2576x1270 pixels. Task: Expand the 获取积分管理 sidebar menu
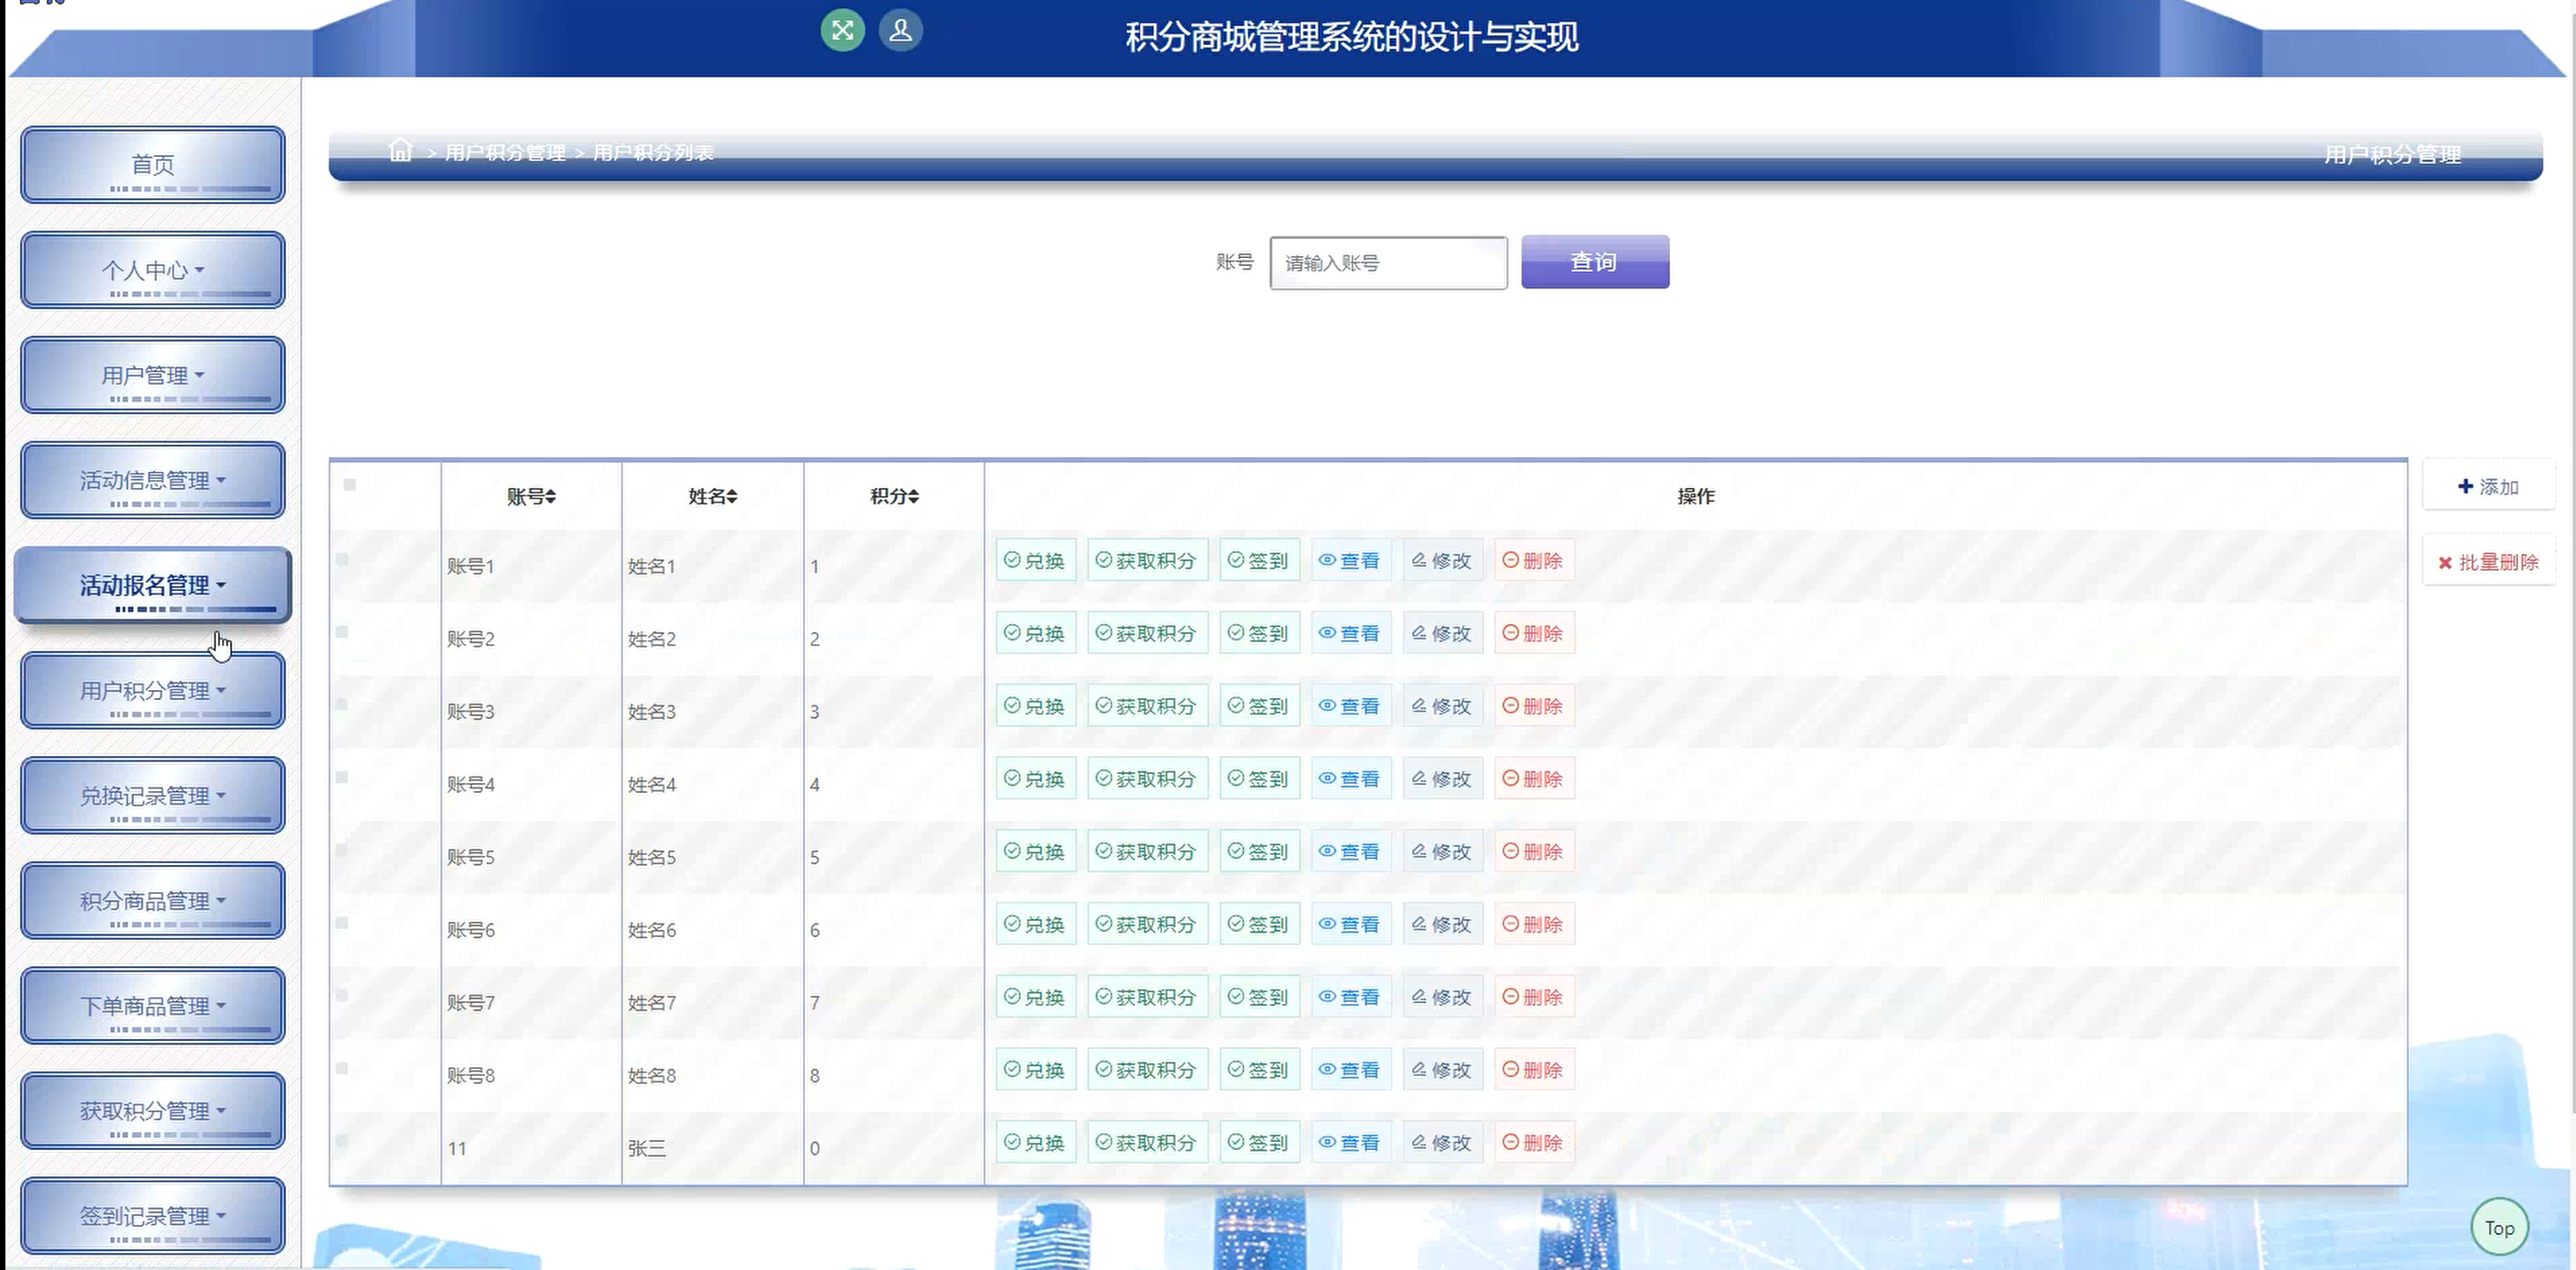pyautogui.click(x=153, y=1110)
